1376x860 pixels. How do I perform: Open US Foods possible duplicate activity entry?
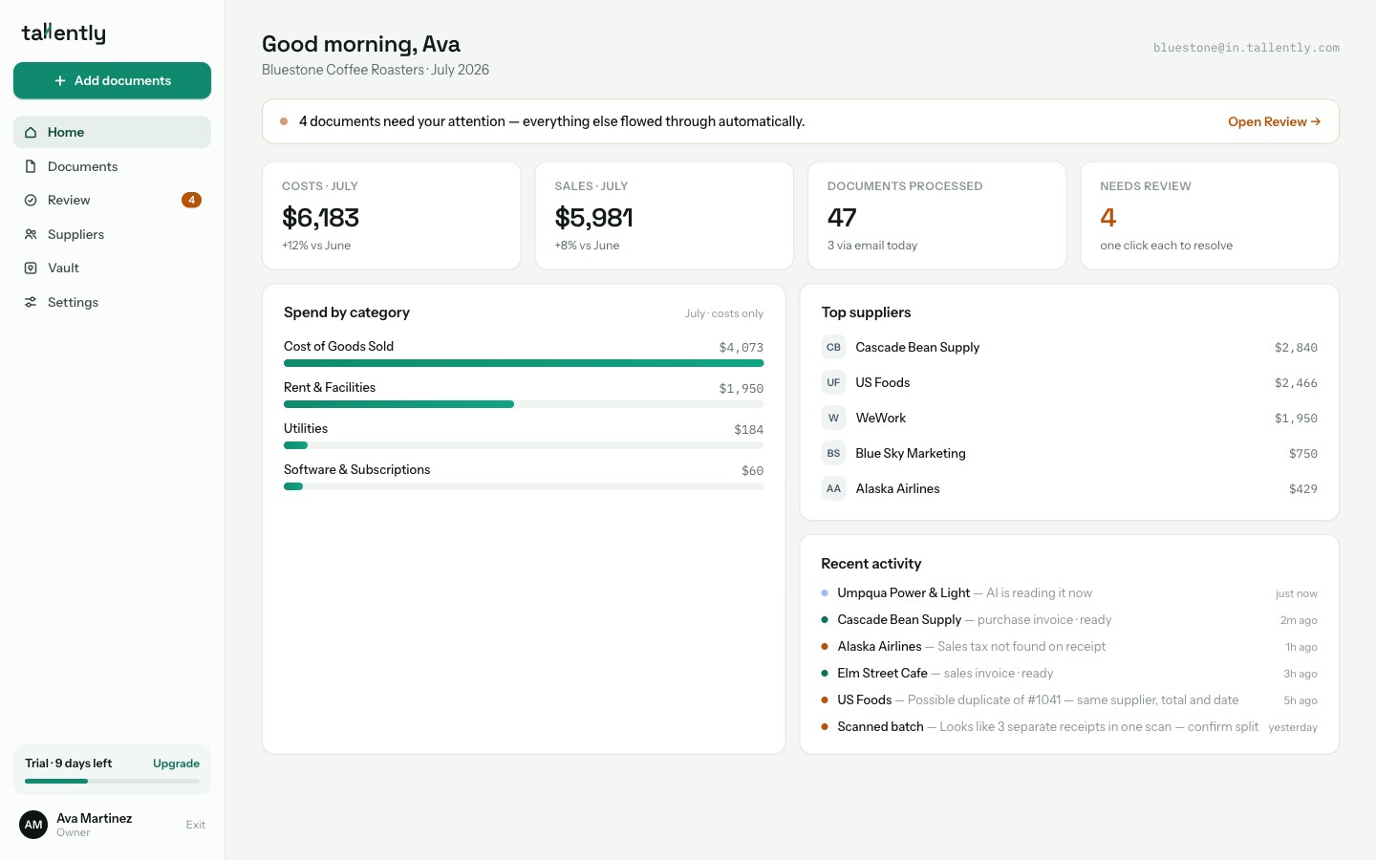[x=1069, y=700]
